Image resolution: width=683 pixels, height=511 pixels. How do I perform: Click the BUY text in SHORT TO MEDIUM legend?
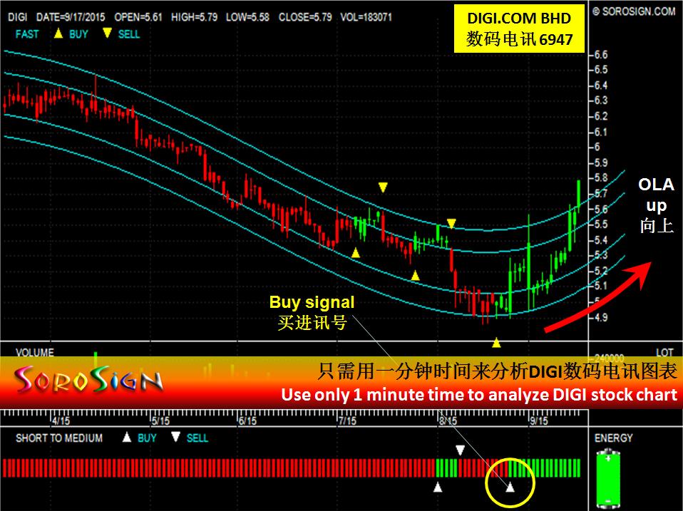(148, 438)
